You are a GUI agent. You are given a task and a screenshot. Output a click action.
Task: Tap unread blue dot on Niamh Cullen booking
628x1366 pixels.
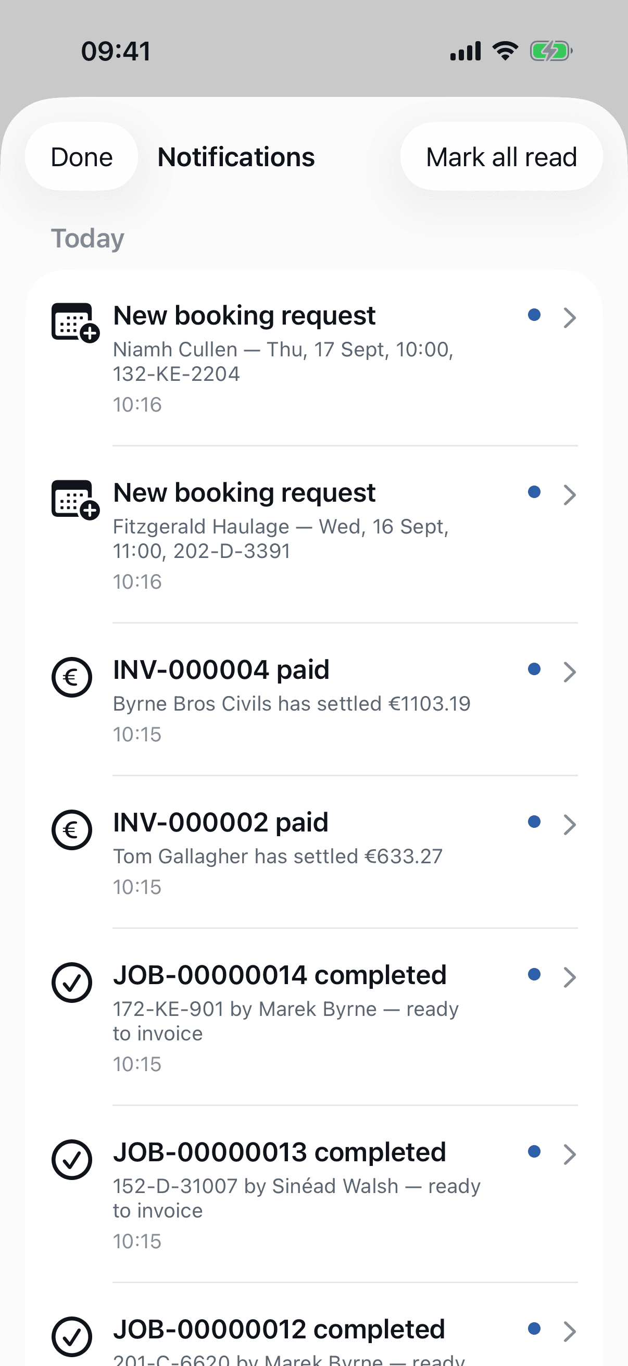pyautogui.click(x=534, y=315)
